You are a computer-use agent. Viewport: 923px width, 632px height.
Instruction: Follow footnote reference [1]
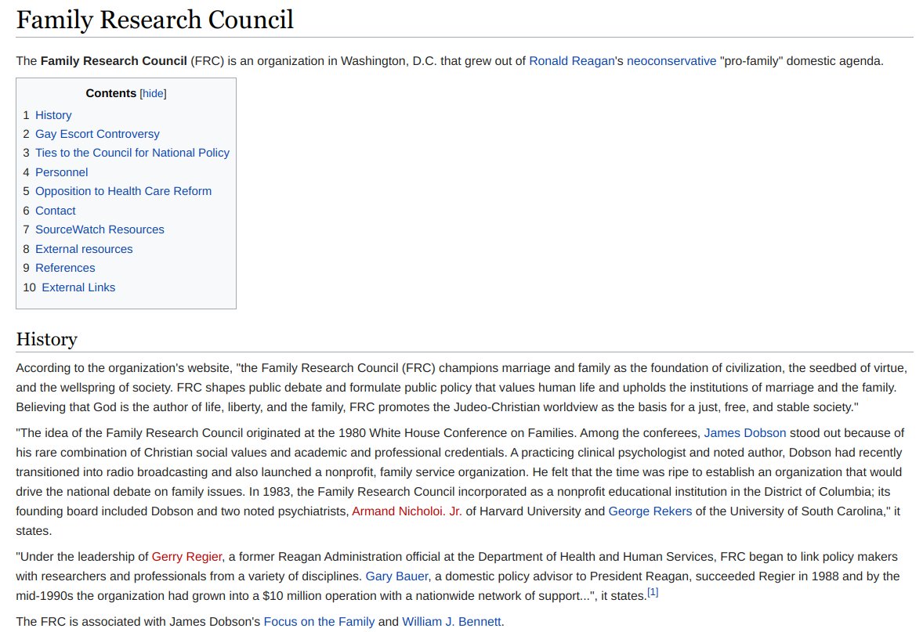652,593
